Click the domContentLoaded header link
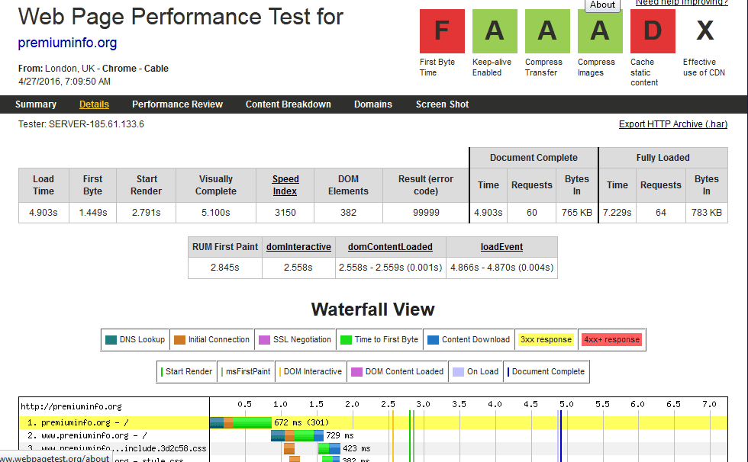The height and width of the screenshot is (462, 748). pos(390,247)
